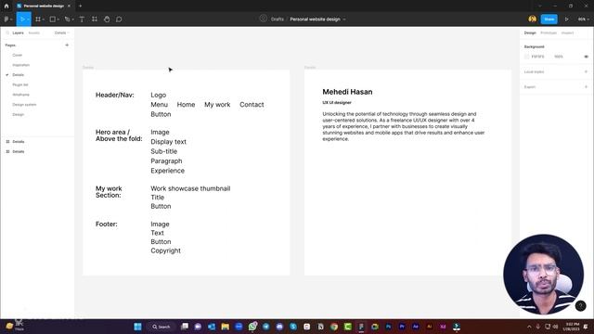Select the second Details frame layer
The image size is (594, 334).
click(19, 151)
